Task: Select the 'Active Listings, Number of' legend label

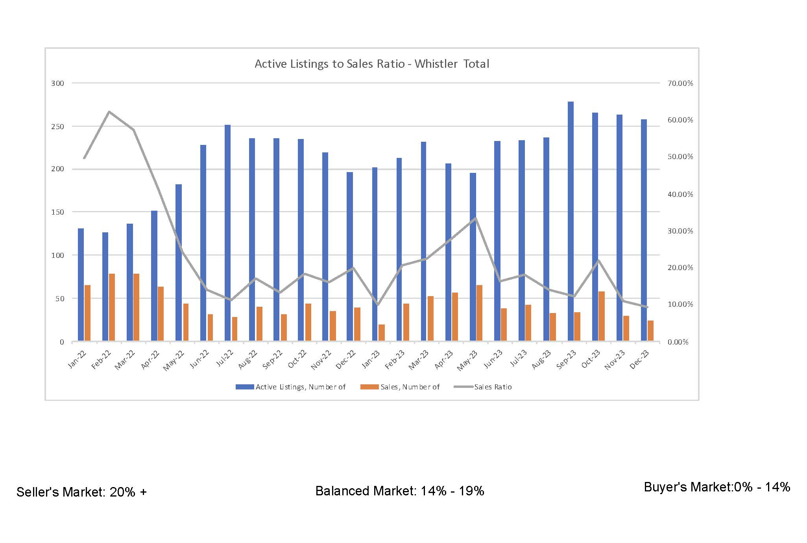Action: click(301, 387)
